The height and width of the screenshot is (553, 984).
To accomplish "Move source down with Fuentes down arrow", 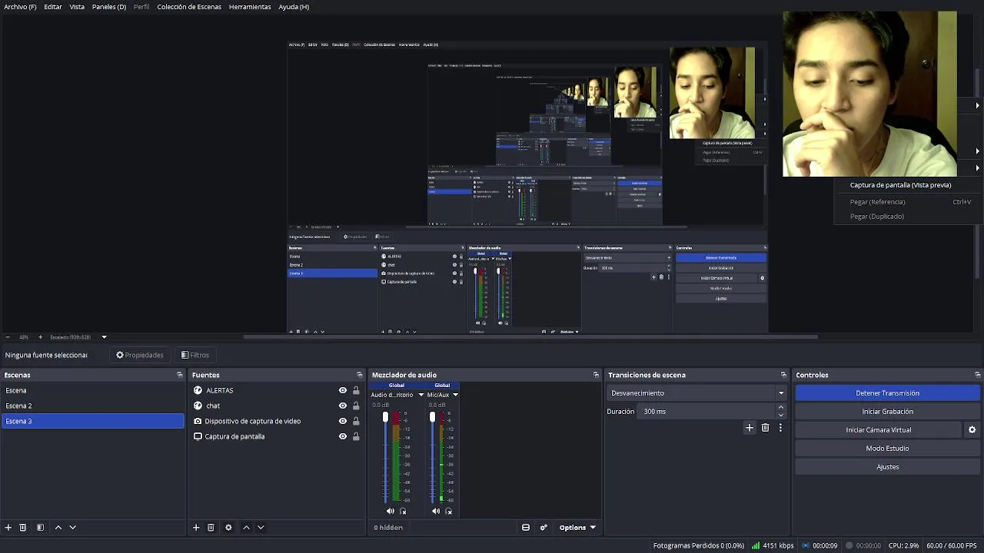I will (261, 528).
